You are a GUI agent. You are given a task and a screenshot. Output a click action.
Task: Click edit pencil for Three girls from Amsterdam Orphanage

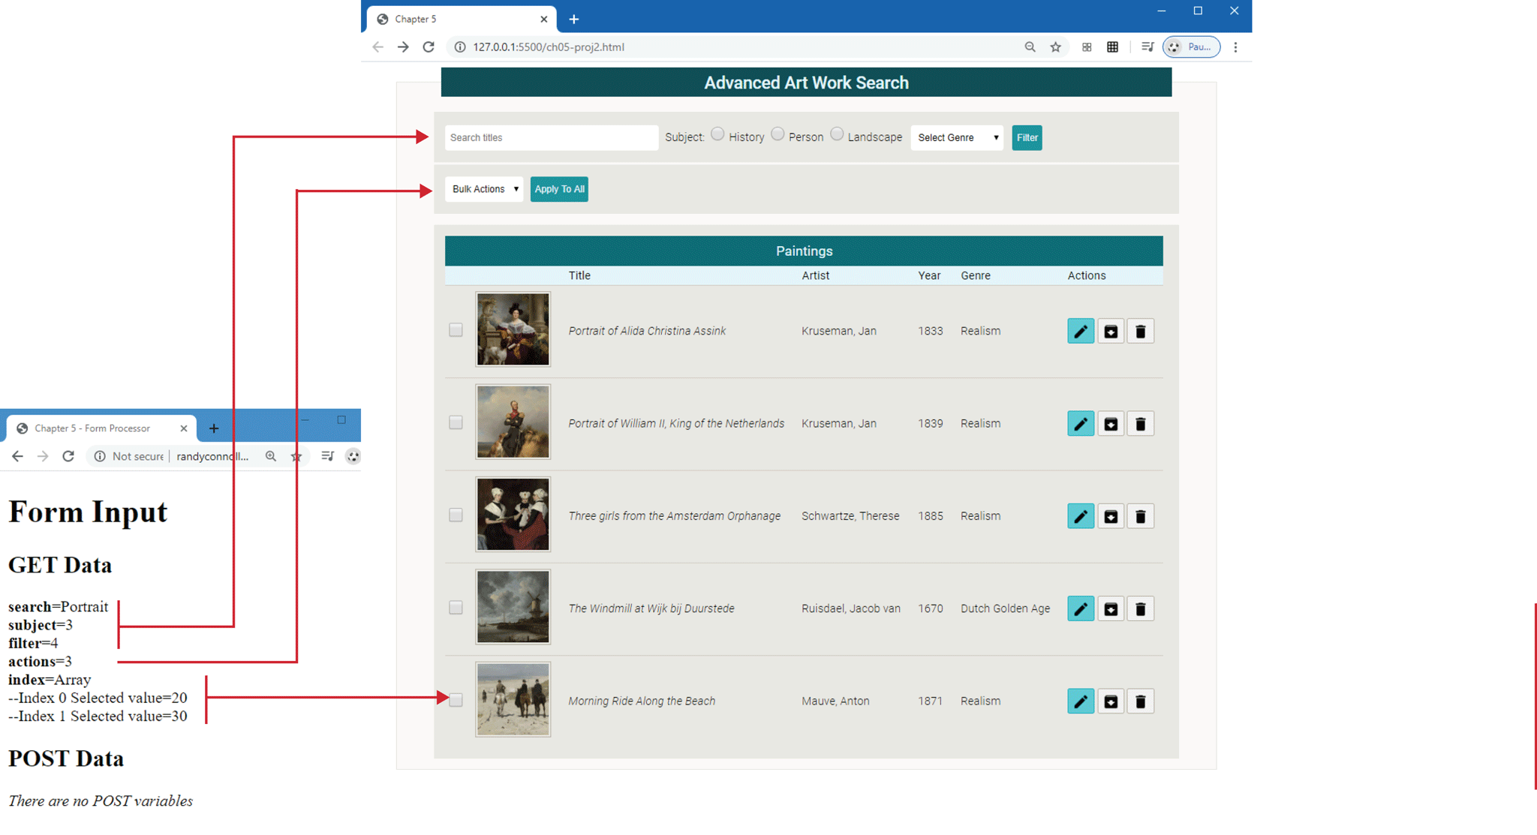coord(1080,516)
